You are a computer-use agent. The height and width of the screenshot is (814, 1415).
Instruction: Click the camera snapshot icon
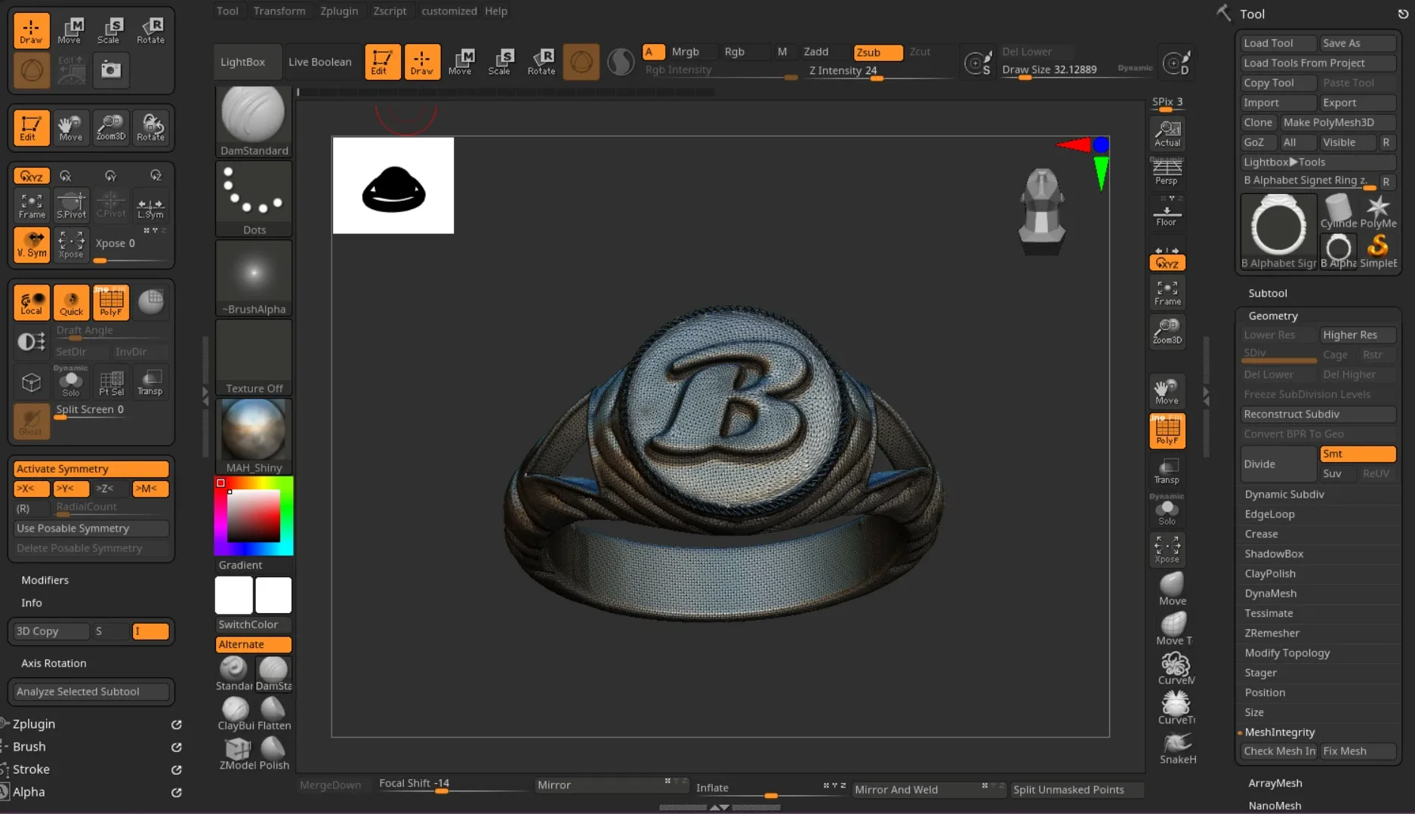click(x=111, y=69)
